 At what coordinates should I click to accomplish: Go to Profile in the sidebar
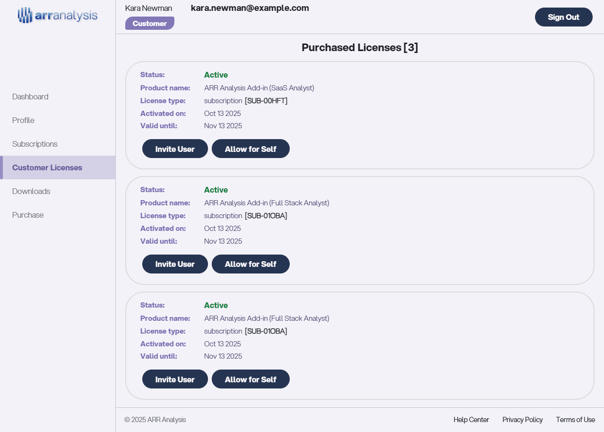pyautogui.click(x=23, y=120)
